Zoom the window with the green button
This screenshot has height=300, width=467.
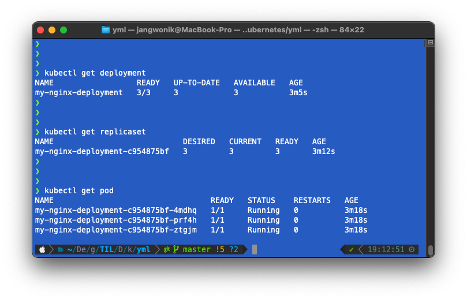click(63, 30)
